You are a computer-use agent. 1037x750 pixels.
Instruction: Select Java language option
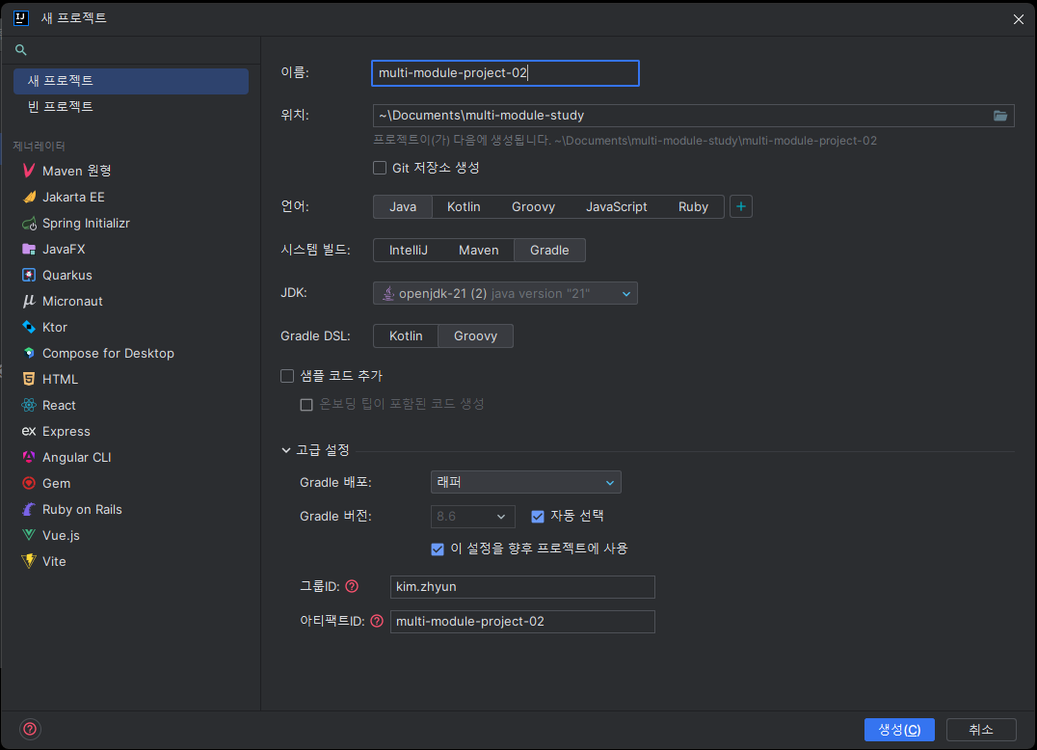(x=403, y=207)
